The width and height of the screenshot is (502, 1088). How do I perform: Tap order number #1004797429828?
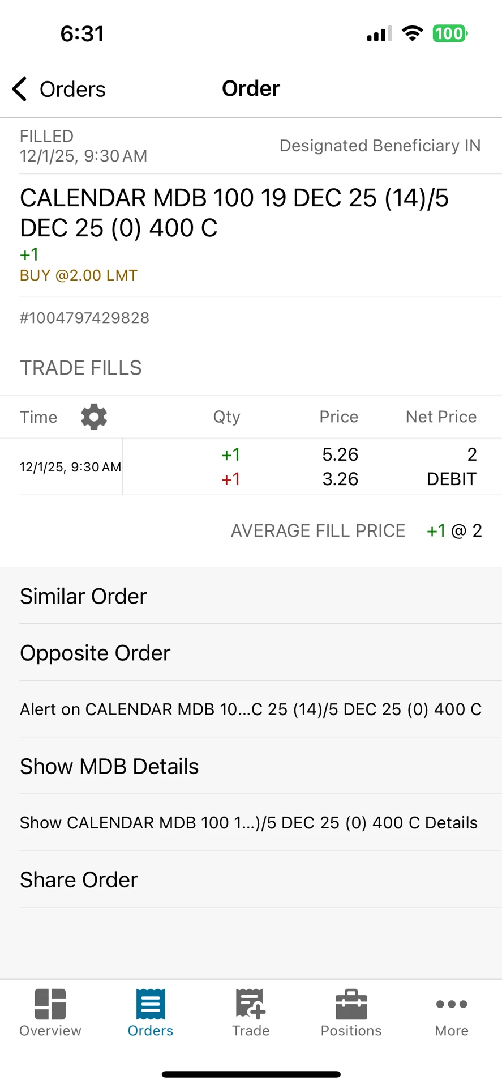84,318
